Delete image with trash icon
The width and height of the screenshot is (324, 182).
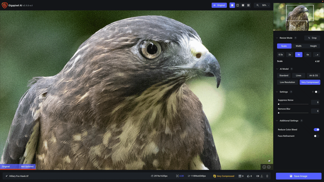267,176
